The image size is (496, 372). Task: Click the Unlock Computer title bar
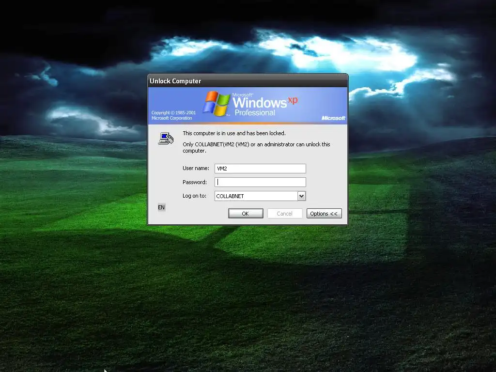[x=248, y=81]
